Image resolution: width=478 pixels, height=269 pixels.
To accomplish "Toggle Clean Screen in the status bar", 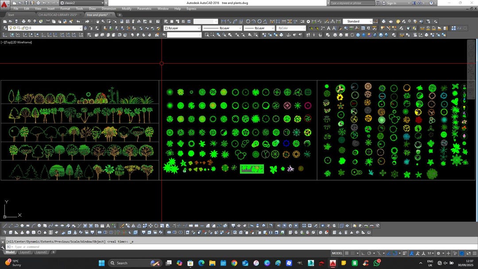I will click(468, 253).
